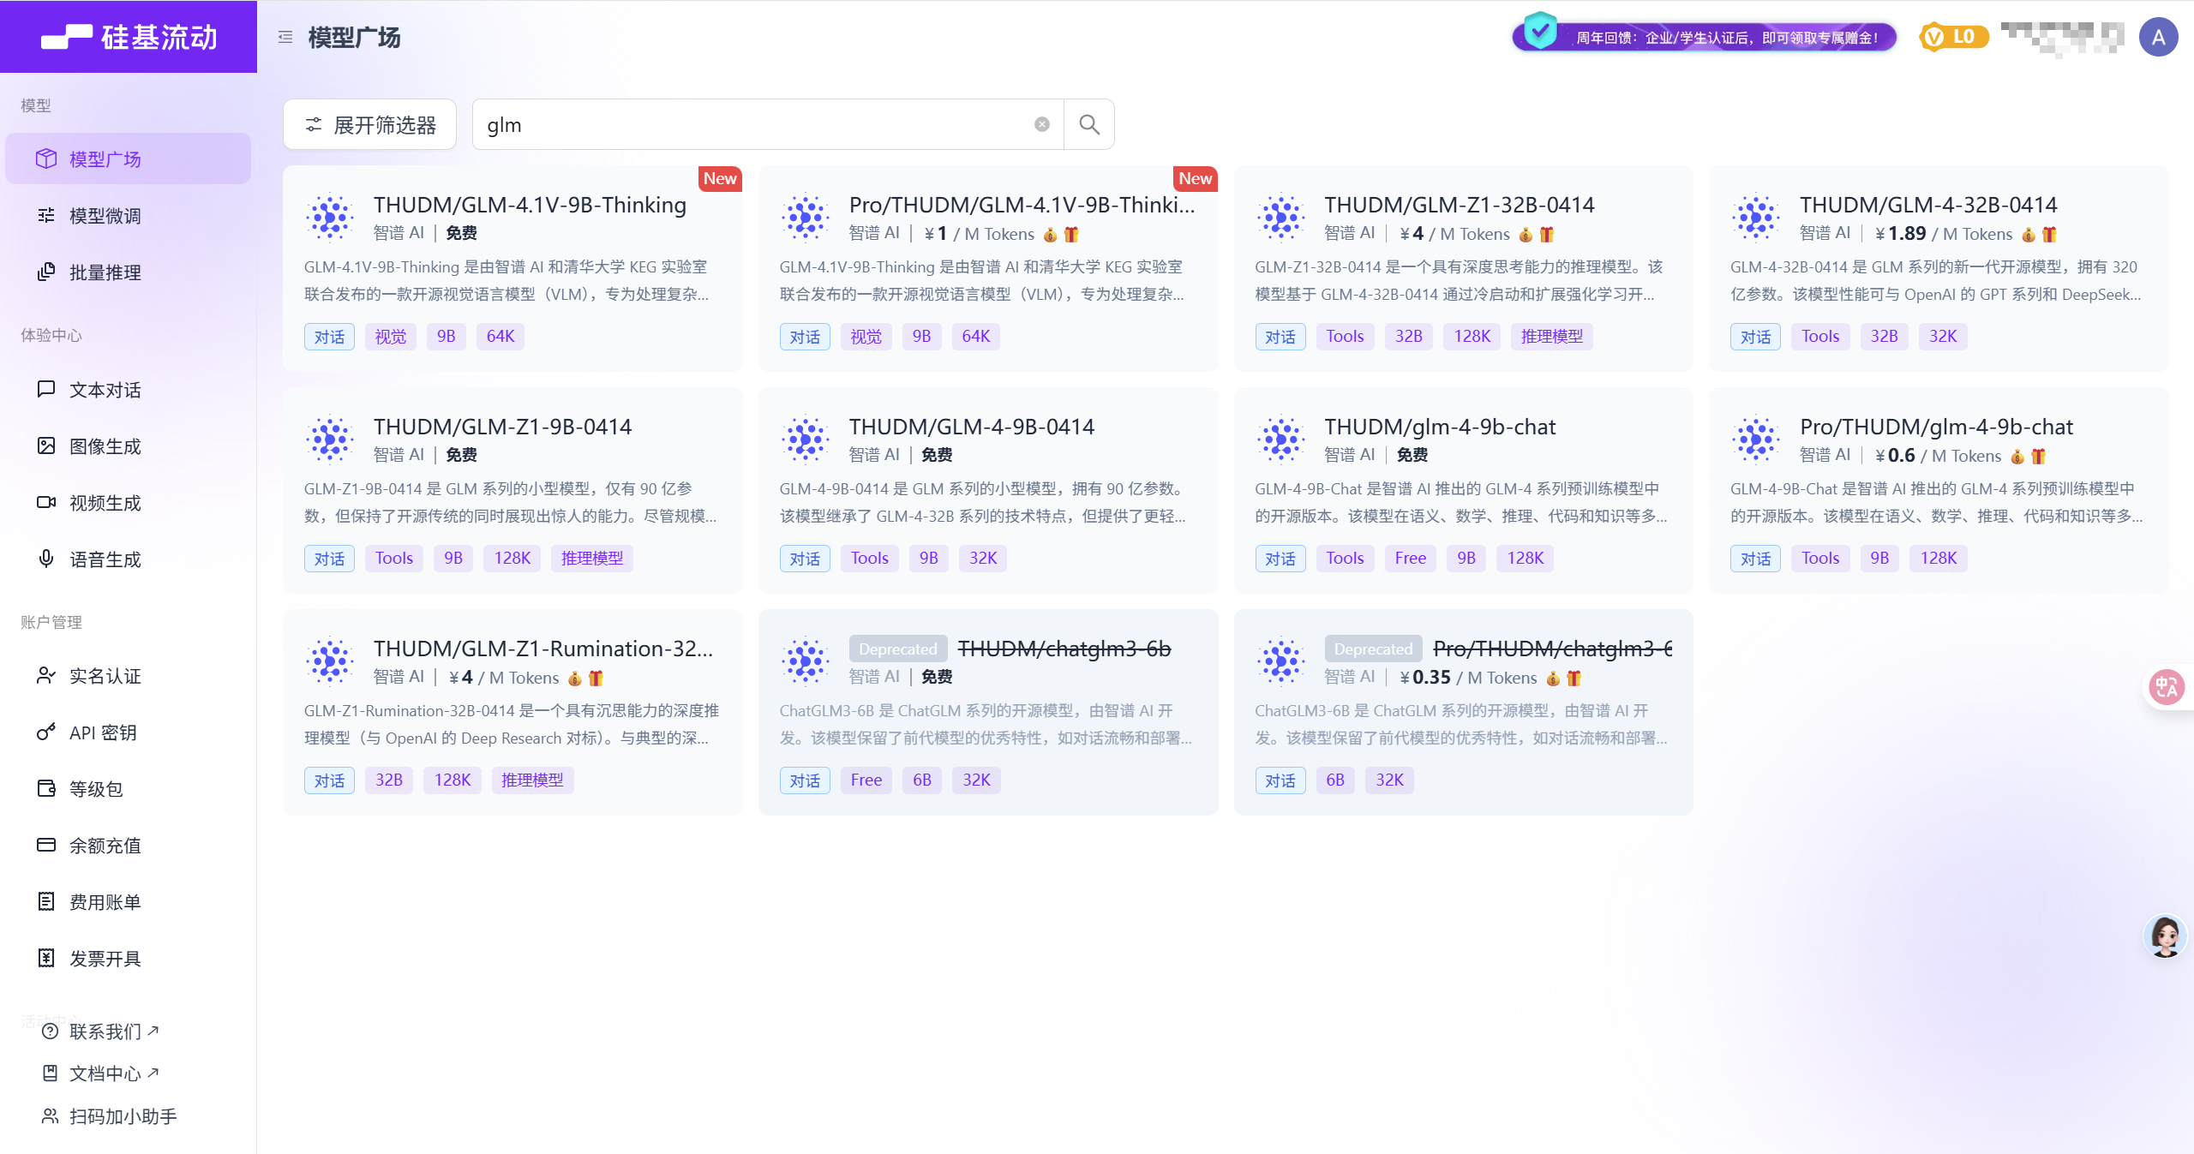Click the anniversary certification promo banner
2194x1154 pixels.
[x=1704, y=37]
